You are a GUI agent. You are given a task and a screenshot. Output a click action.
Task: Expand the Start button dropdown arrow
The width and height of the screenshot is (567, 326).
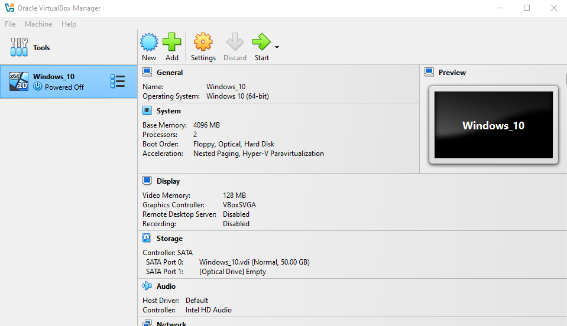[277, 47]
